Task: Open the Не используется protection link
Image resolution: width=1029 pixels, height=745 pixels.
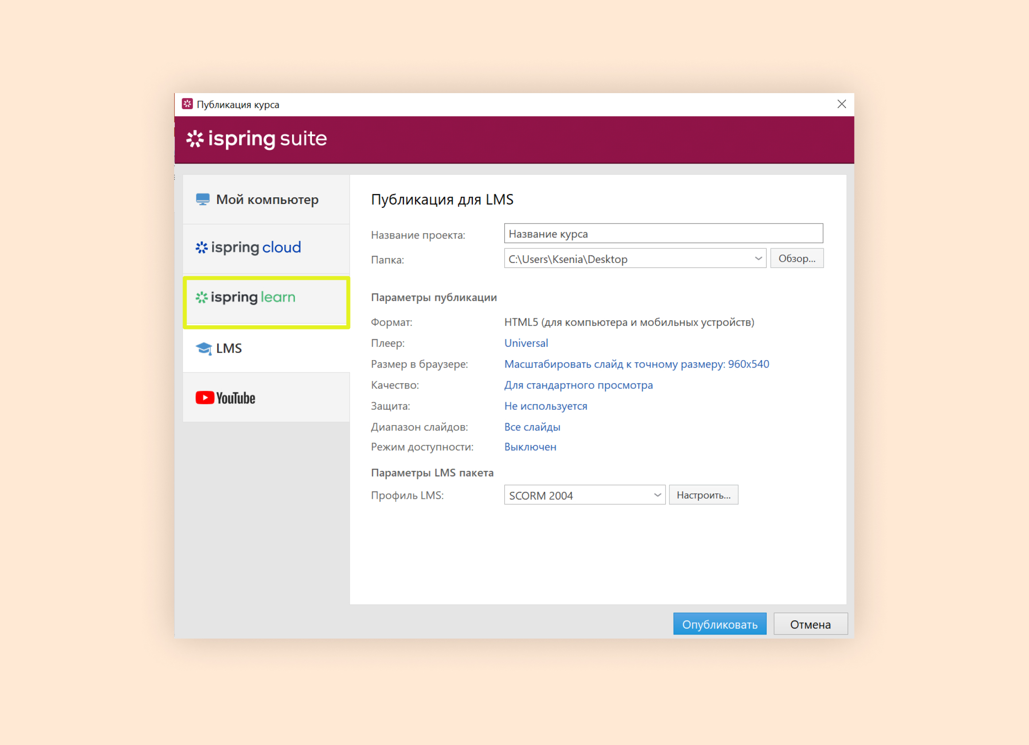Action: [x=546, y=406]
